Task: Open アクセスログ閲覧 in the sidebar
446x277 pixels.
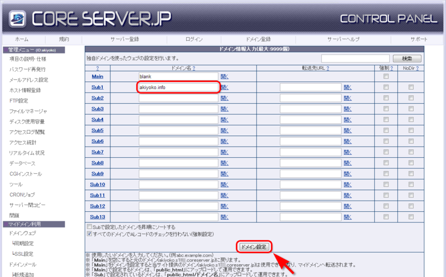Action: pos(27,132)
